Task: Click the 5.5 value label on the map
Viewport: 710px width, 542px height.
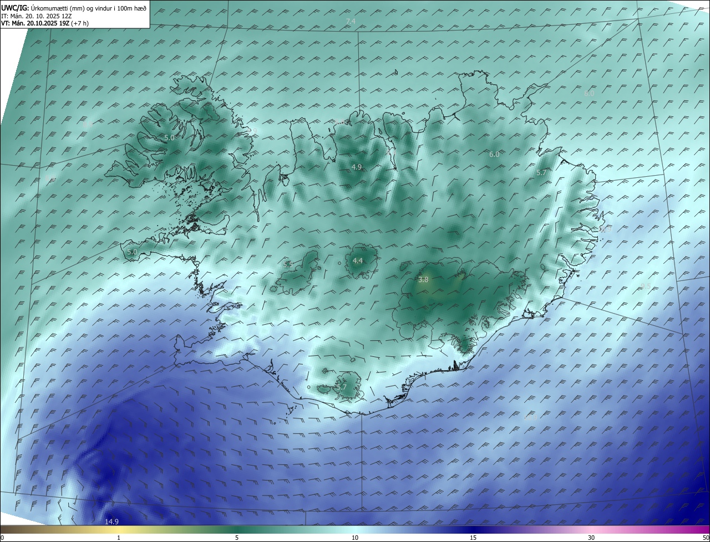Action: (x=288, y=265)
